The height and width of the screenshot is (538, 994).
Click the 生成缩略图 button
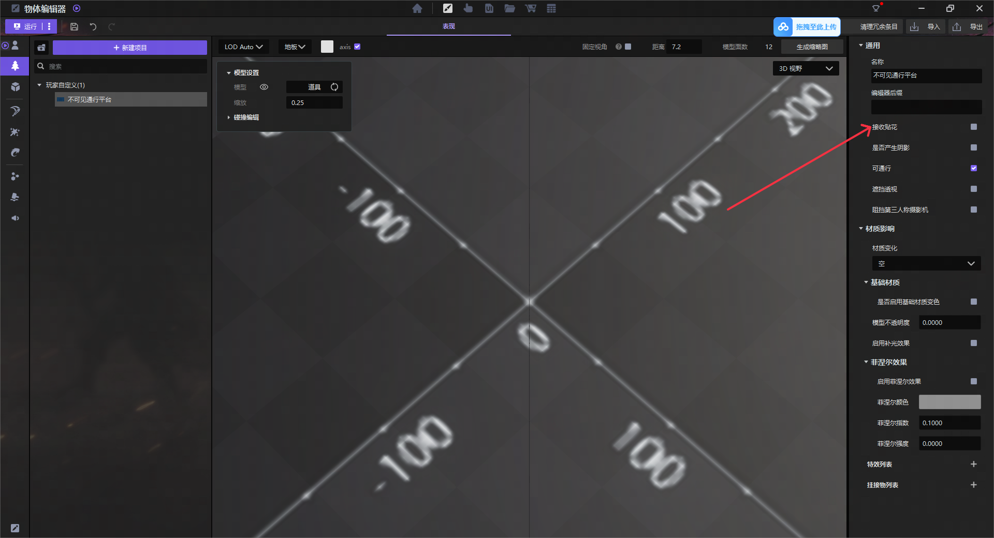click(812, 47)
